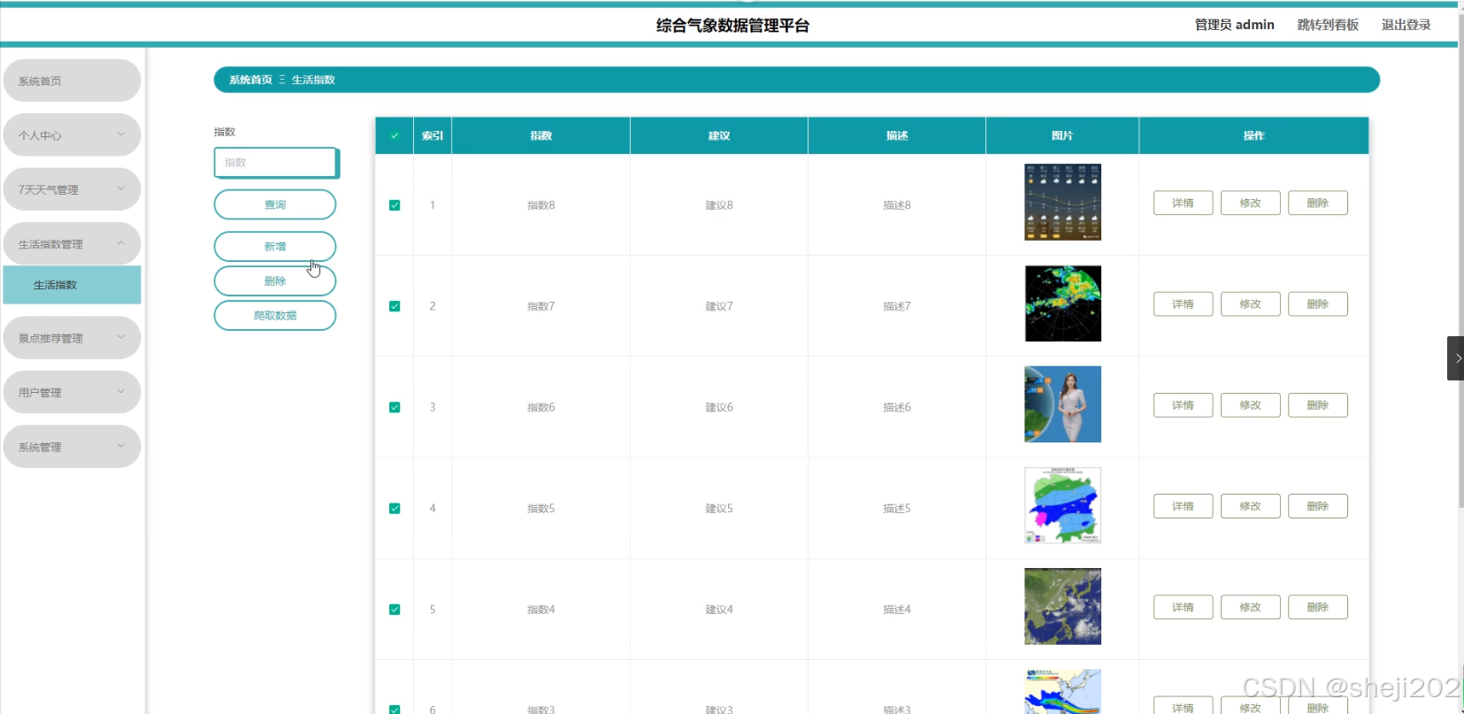This screenshot has width=1464, height=714.
Task: Open weather presenter thumbnail in row 指数6
Action: click(1062, 404)
